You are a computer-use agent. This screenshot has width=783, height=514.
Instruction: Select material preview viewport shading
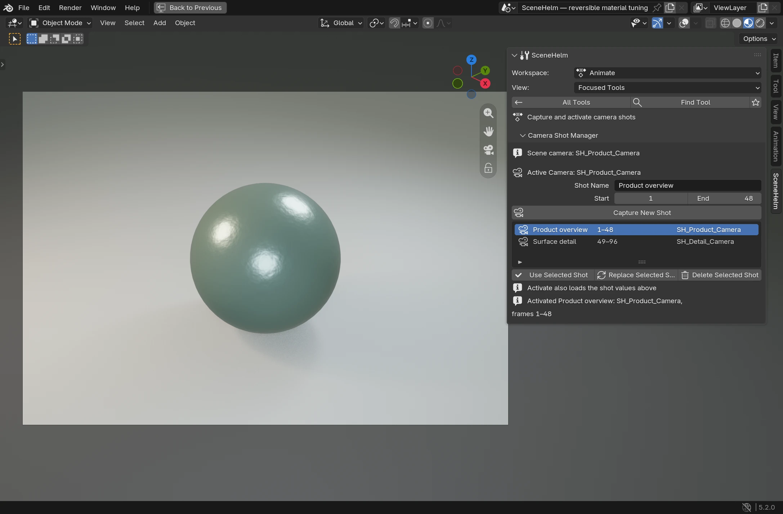tap(748, 23)
